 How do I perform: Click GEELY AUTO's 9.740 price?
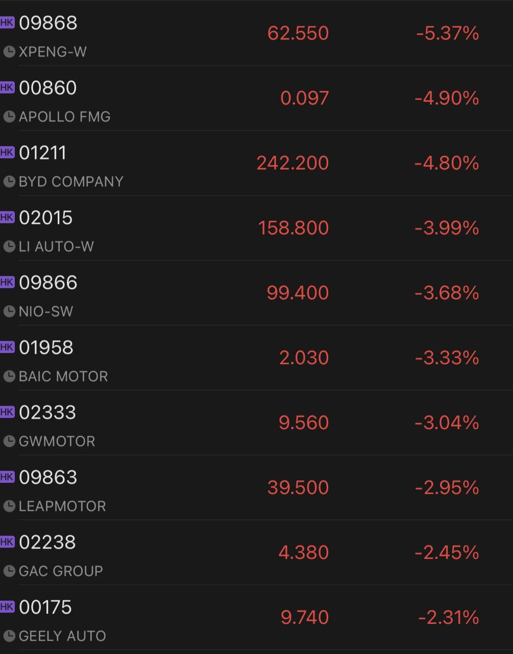pyautogui.click(x=304, y=617)
